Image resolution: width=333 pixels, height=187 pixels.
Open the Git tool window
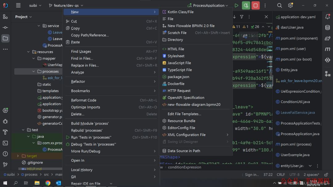tap(5, 165)
